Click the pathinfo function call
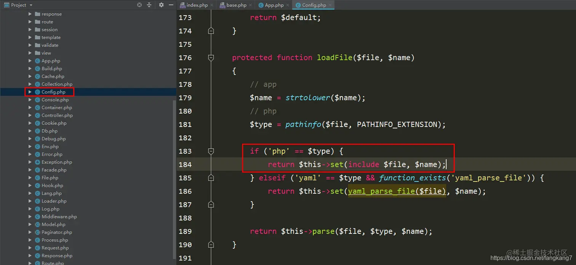The height and width of the screenshot is (265, 576). click(303, 124)
